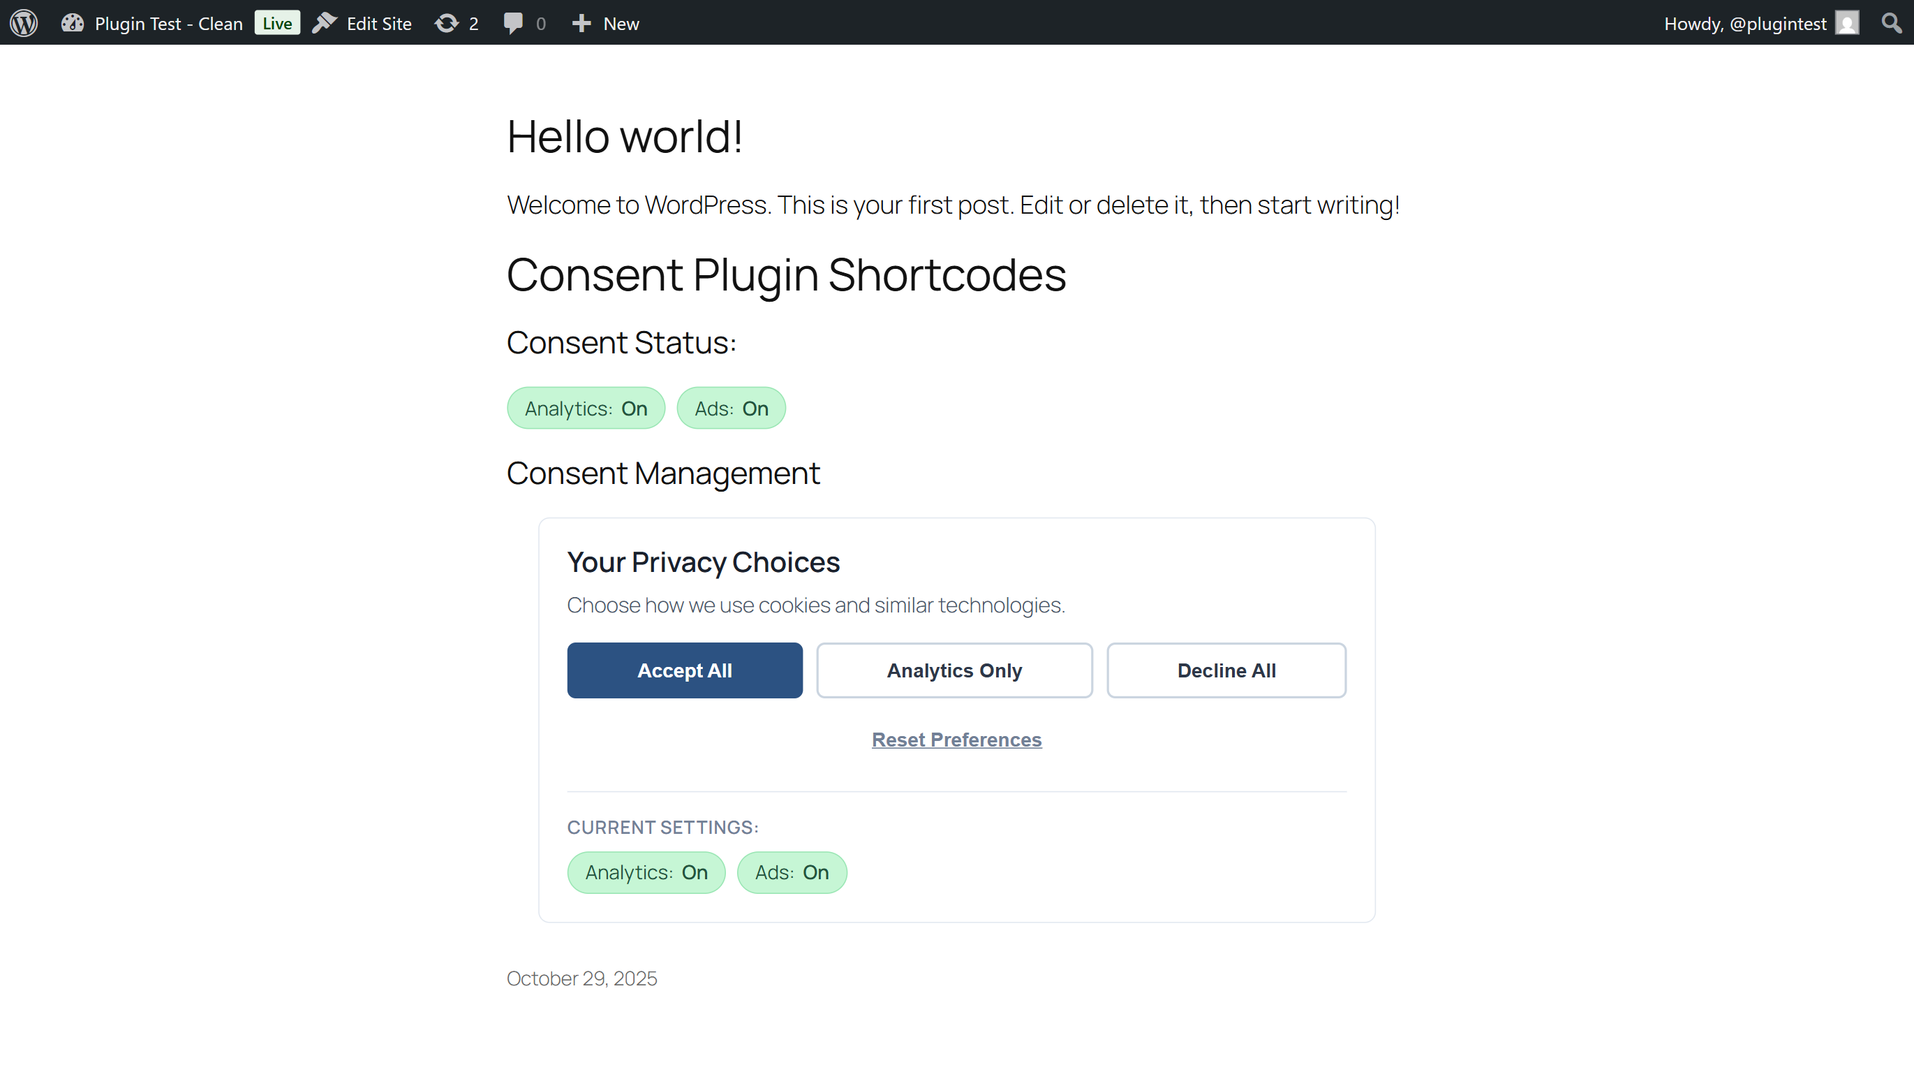Click the Edit Site text label
This screenshot has height=1072, width=1914.
(x=379, y=24)
